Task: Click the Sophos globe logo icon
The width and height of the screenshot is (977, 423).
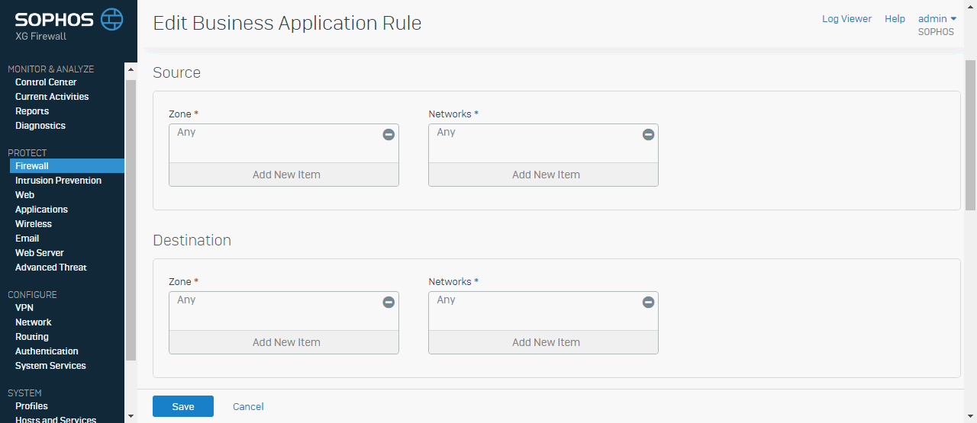Action: [112, 19]
